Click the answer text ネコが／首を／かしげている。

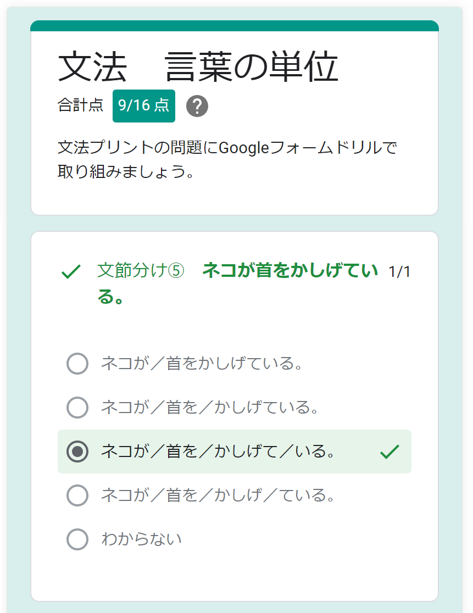tap(210, 408)
